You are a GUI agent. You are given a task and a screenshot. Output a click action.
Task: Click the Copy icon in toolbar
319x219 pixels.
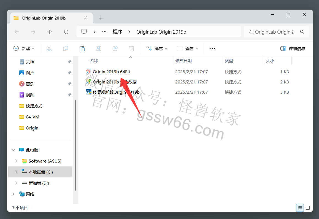point(66,49)
